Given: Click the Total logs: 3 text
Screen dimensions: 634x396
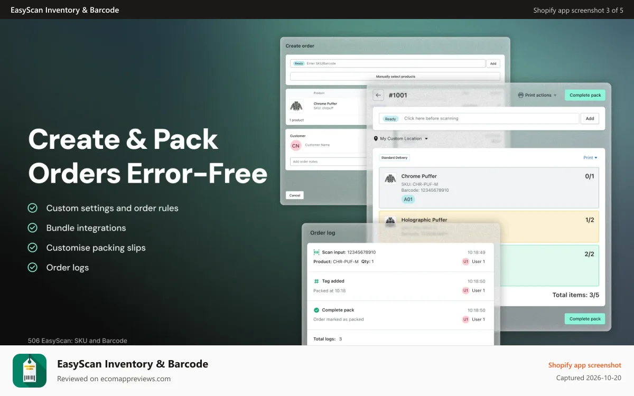Looking at the screenshot, I should 328,339.
